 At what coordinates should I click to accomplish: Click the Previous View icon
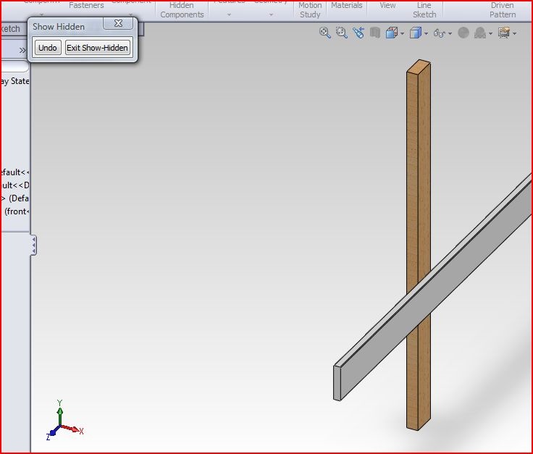(x=358, y=33)
